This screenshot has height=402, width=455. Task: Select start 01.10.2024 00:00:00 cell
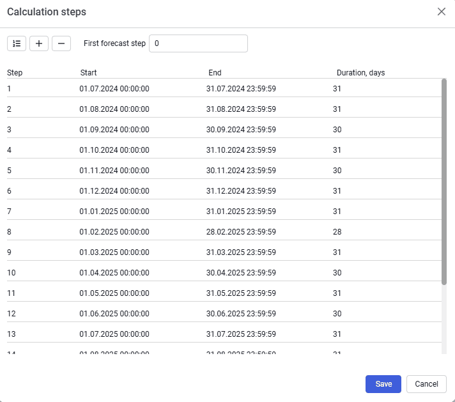click(x=114, y=150)
